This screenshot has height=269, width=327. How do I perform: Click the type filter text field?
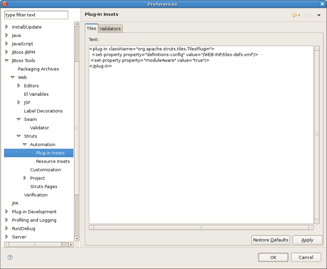(x=36, y=15)
